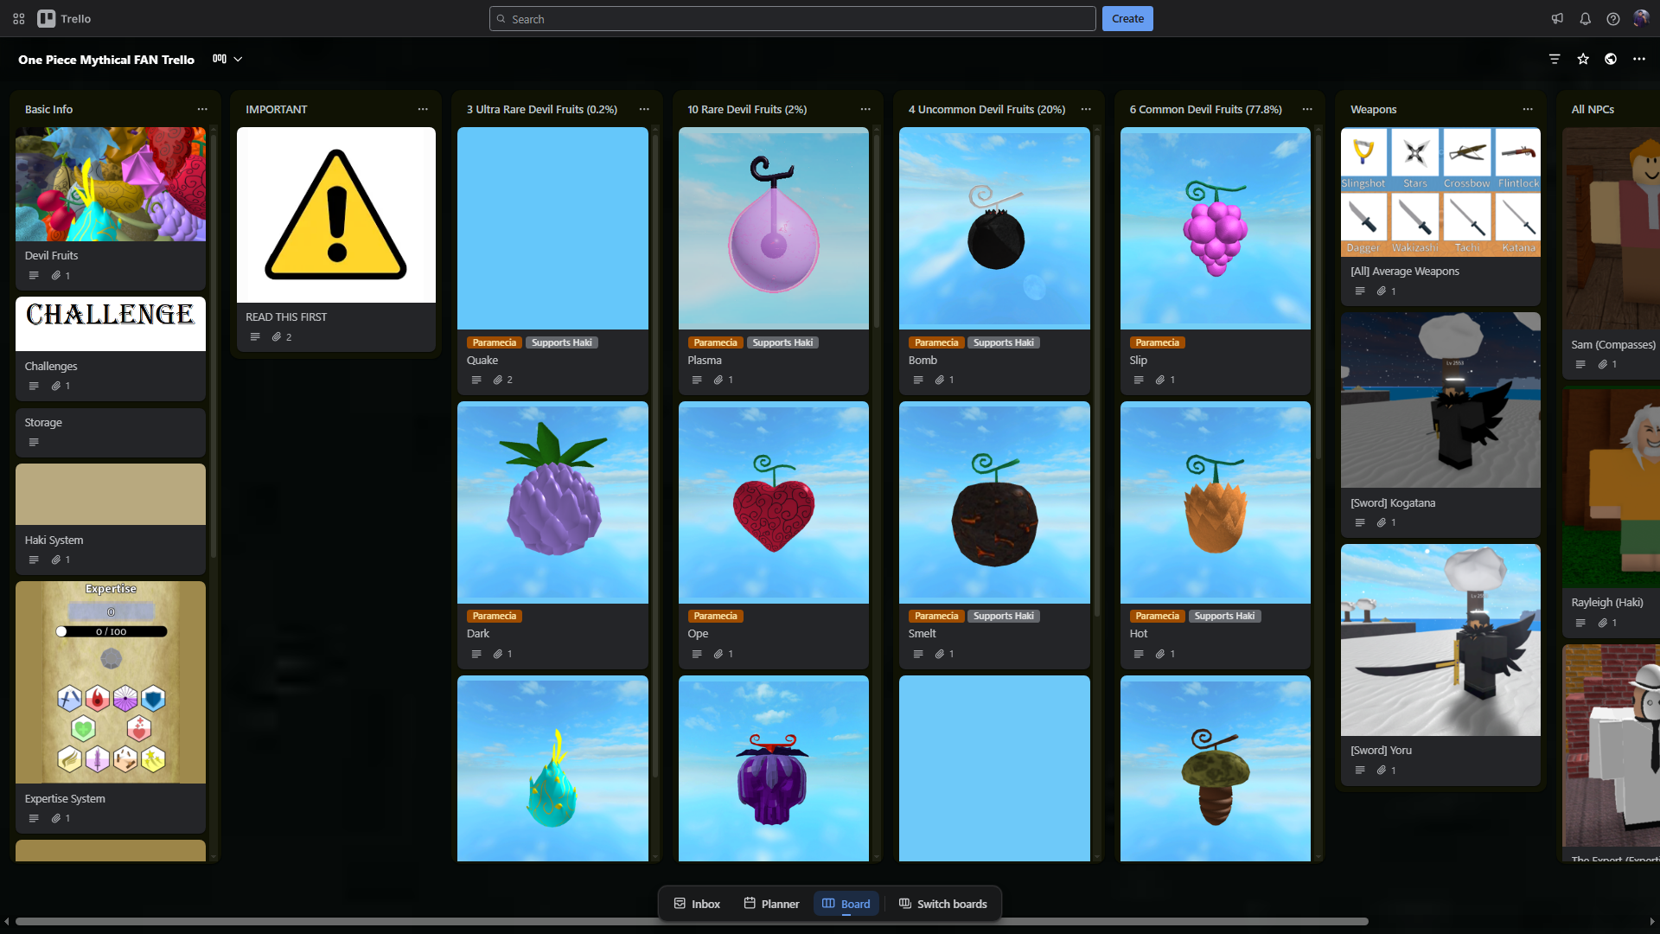The image size is (1660, 934).
Task: Open the Basic Info list actions menu
Action: [x=202, y=109]
